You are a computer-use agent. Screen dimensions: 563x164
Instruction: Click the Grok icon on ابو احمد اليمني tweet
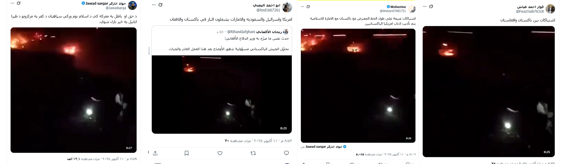pos(161,5)
